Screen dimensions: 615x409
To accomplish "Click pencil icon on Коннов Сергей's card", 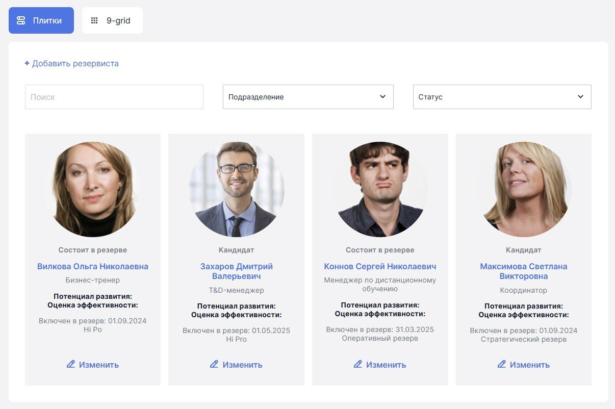I will (x=358, y=364).
